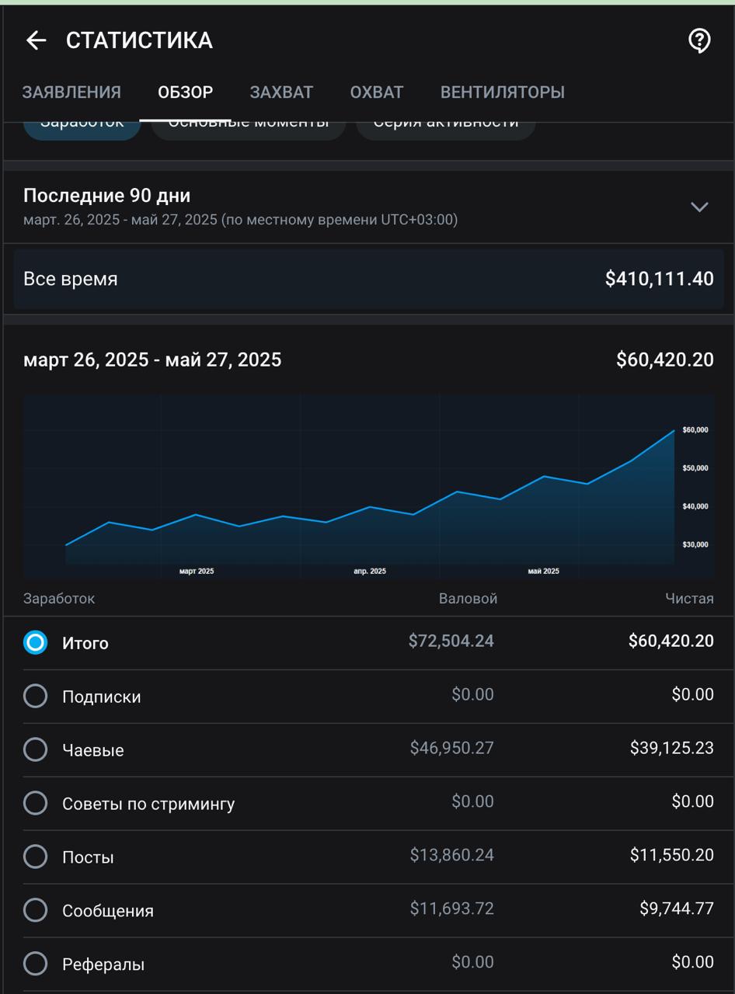Image resolution: width=735 pixels, height=994 pixels.
Task: Select the Итого radio button
Action: (35, 642)
